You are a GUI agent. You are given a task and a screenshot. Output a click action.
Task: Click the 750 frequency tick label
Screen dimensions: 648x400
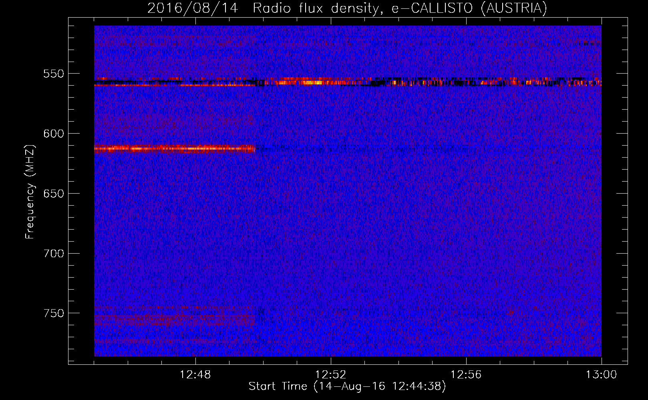click(54, 313)
